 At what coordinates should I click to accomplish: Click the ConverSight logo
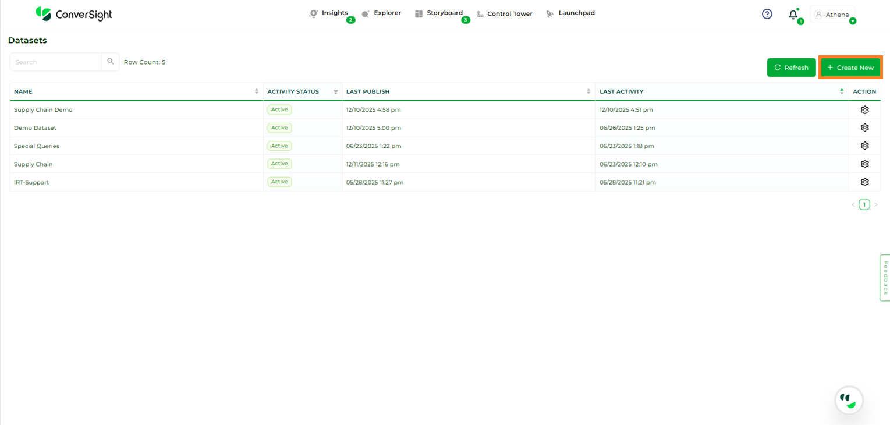[74, 14]
